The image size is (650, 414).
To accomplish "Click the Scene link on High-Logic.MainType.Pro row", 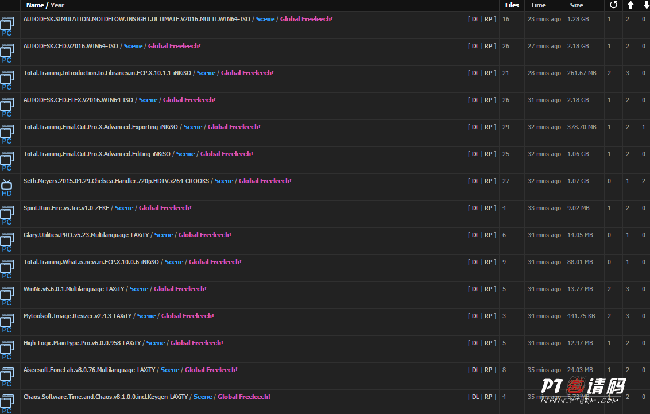I will pyautogui.click(x=156, y=343).
